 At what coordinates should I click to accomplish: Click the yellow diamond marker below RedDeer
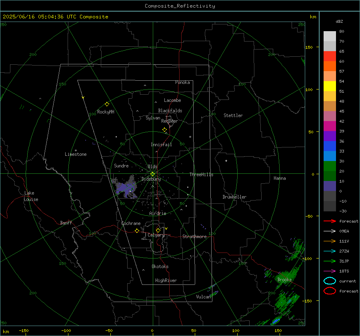(164, 130)
